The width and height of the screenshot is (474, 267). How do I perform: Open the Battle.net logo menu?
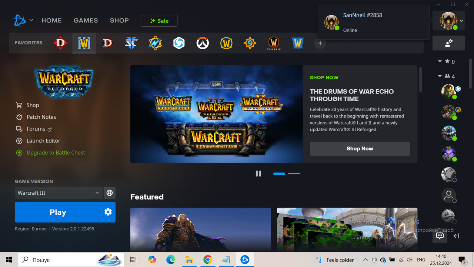coord(19,20)
